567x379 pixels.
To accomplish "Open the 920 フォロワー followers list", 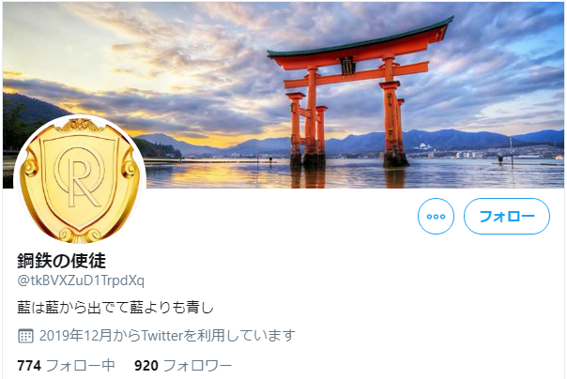I will click(183, 366).
